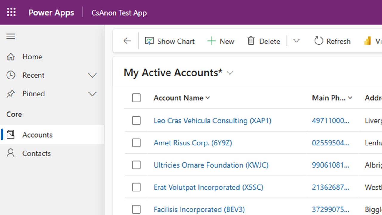Open Leo Cras Vehicula Consulting (XAP1) account
Image resolution: width=382 pixels, height=215 pixels.
point(212,121)
